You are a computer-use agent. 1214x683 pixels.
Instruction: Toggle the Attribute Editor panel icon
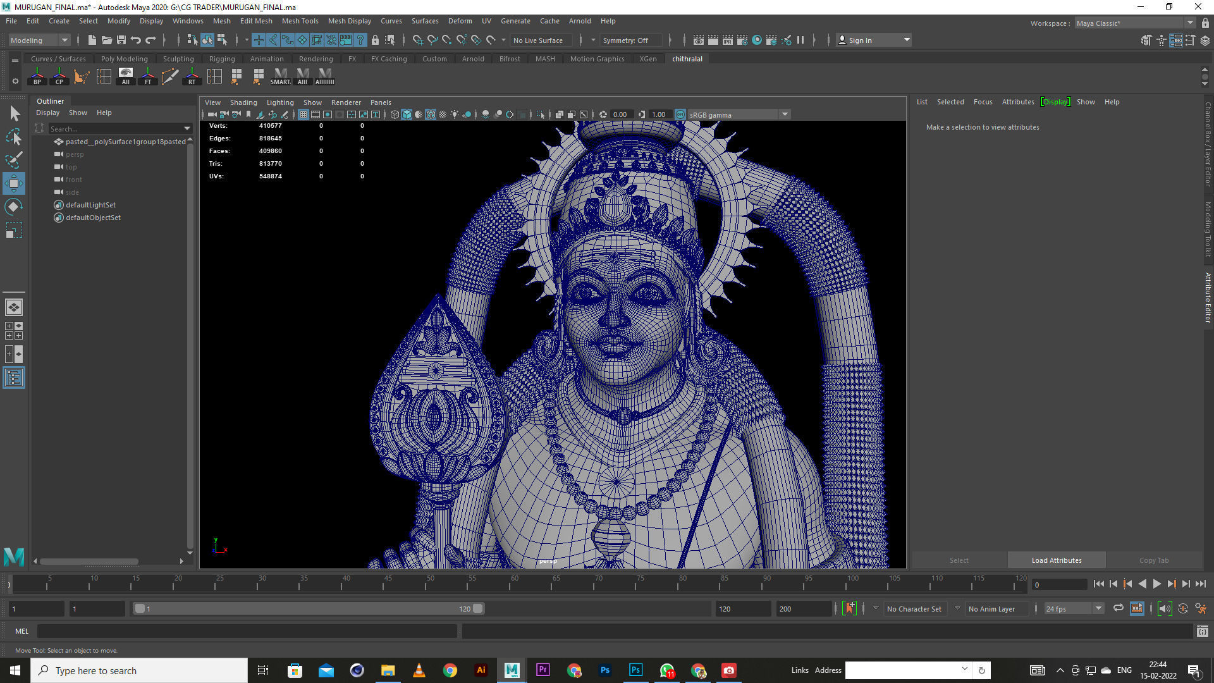click(x=1176, y=40)
